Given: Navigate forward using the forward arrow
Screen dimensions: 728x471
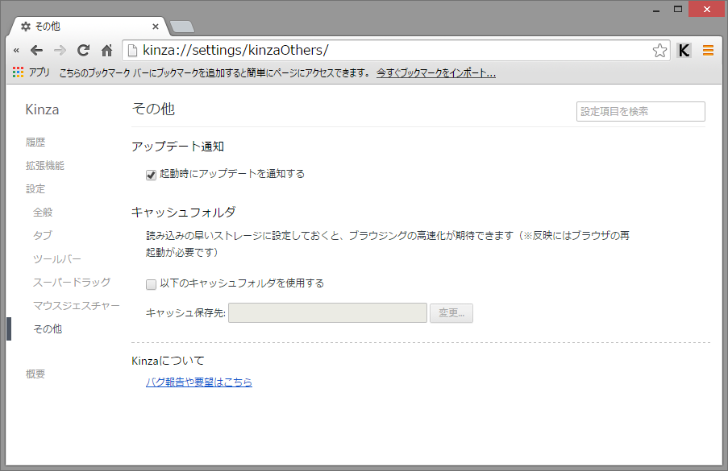Looking at the screenshot, I should (60, 50).
